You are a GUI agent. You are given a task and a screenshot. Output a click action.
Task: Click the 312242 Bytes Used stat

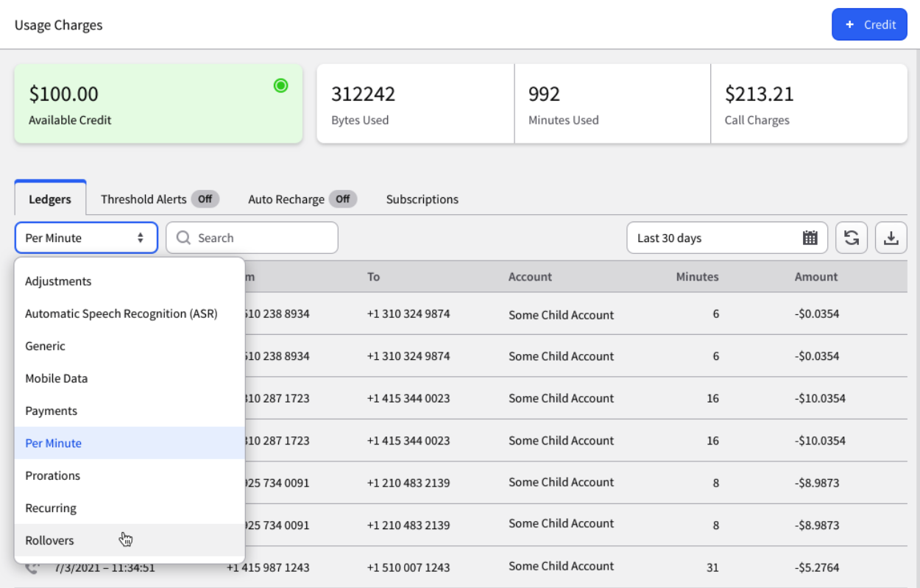(x=415, y=103)
